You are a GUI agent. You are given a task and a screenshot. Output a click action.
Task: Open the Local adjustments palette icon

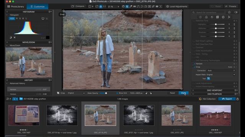(223, 17)
